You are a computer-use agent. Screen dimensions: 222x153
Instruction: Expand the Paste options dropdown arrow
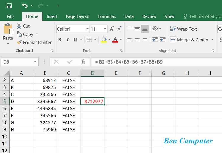tap(8, 44)
